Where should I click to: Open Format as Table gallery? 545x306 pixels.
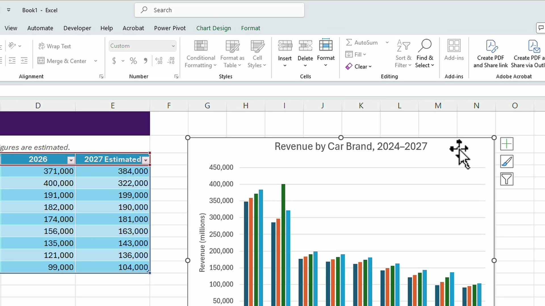click(232, 54)
